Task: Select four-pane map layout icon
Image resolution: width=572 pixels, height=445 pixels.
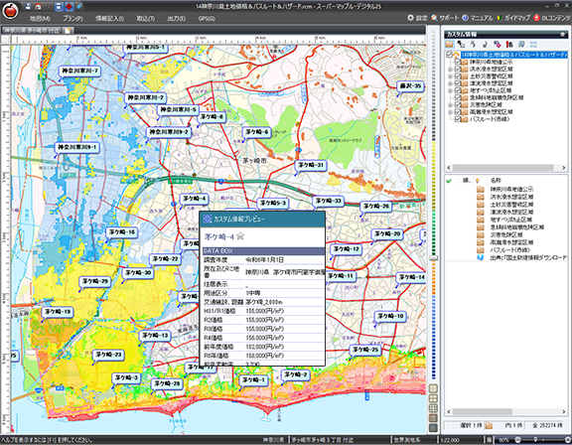Action: (433, 398)
